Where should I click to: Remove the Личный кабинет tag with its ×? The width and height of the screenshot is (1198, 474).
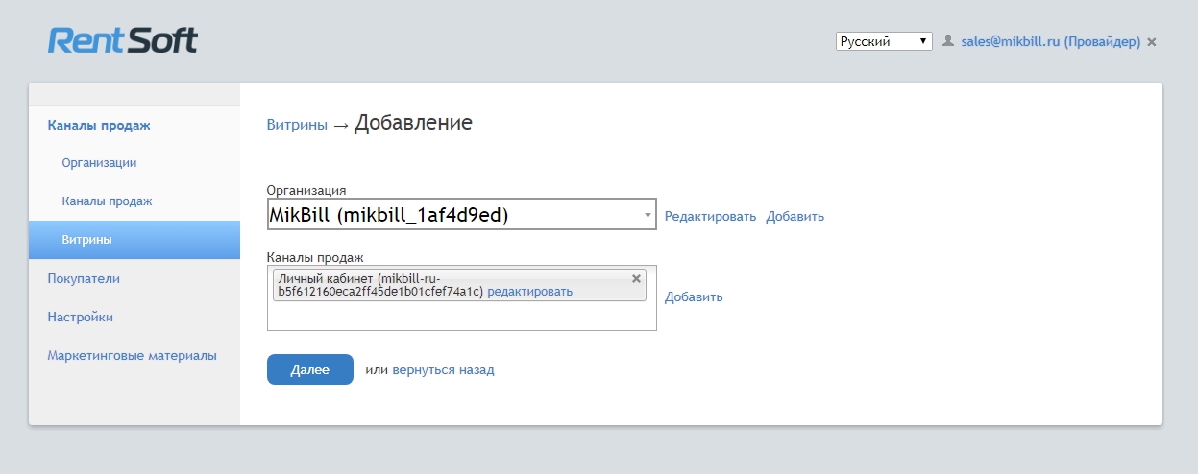[x=636, y=278]
